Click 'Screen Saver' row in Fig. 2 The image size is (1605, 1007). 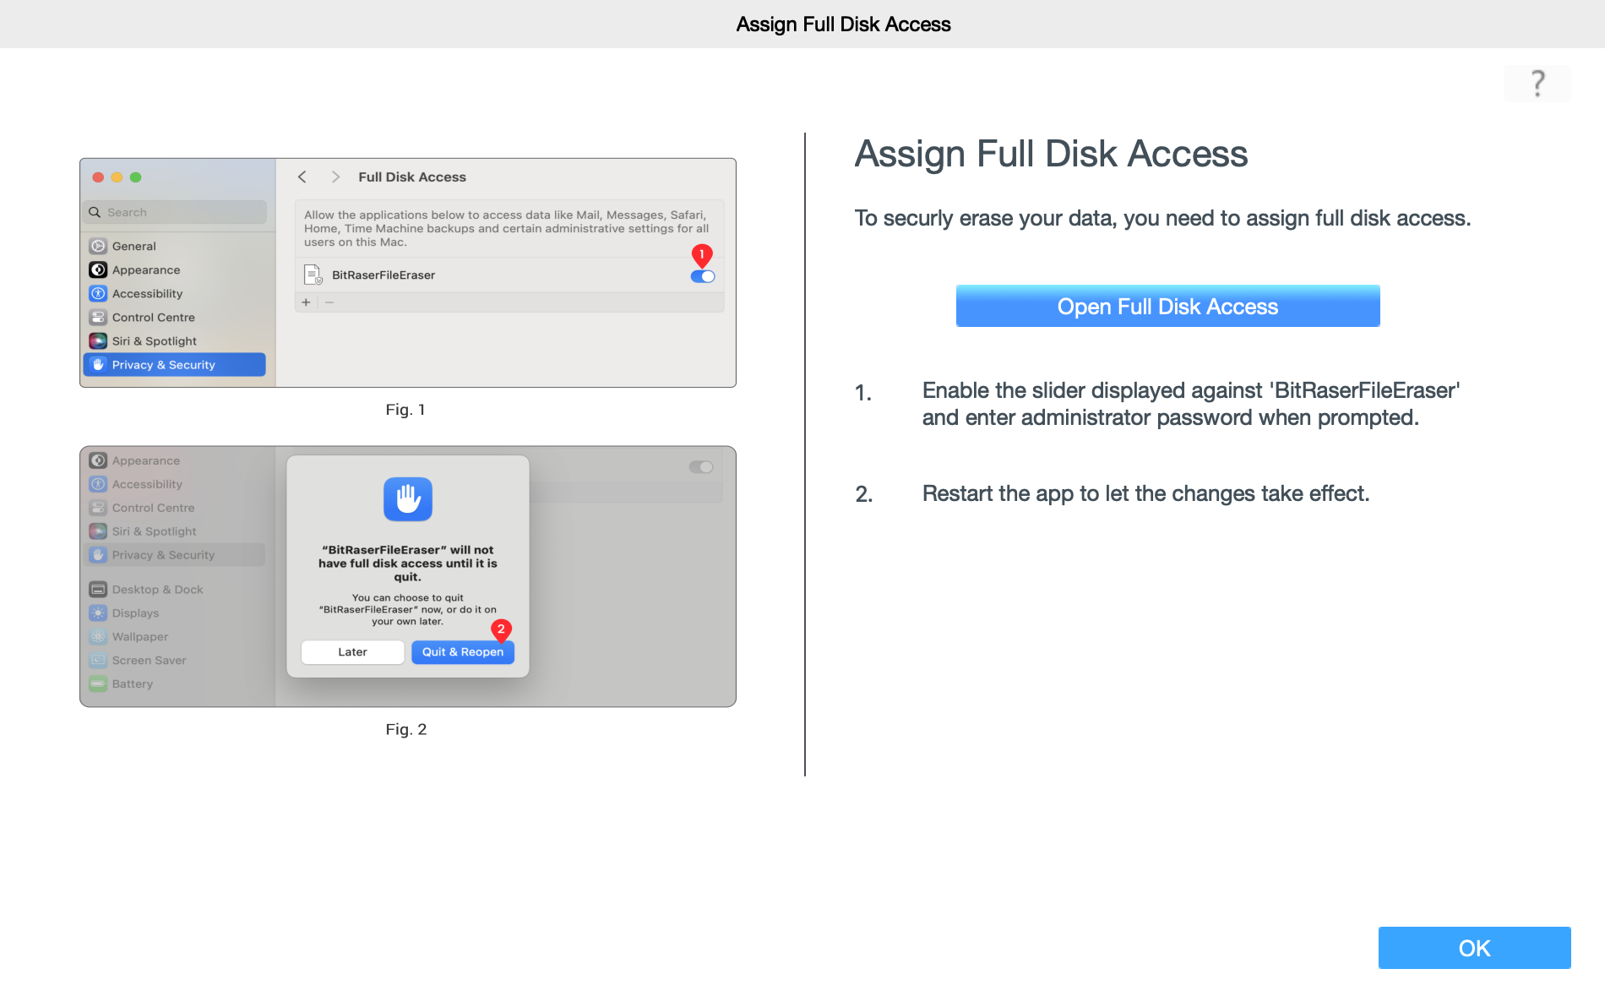coord(175,661)
